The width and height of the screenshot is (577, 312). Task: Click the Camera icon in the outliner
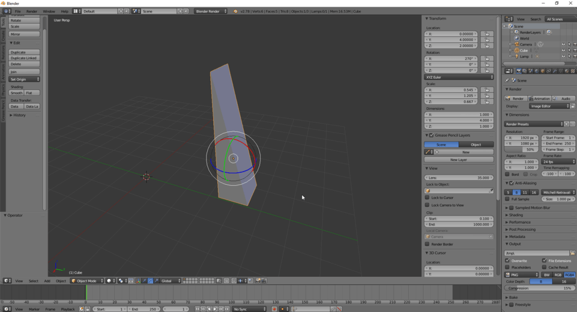pos(516,44)
